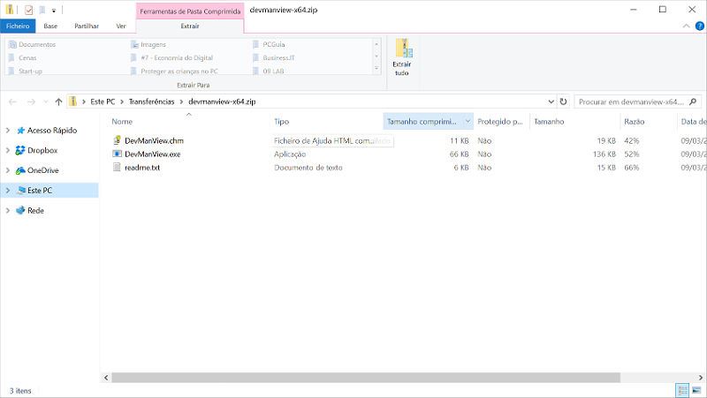This screenshot has height=398, width=707.
Task: Choose Start-up as extraction destination
Action: [x=26, y=71]
